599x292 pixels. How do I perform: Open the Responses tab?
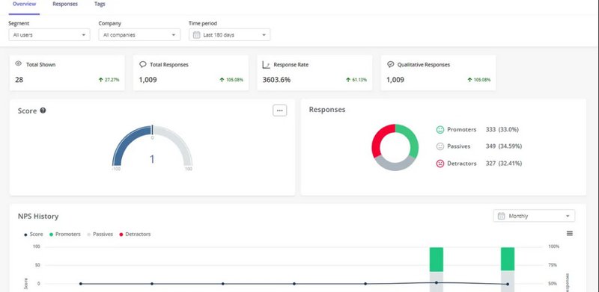point(65,4)
